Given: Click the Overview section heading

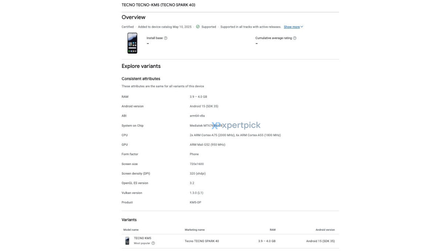Looking at the screenshot, I should click(134, 17).
